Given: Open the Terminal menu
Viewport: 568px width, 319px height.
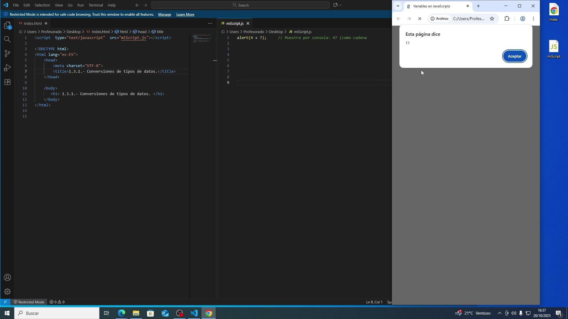Looking at the screenshot, I should click(96, 5).
